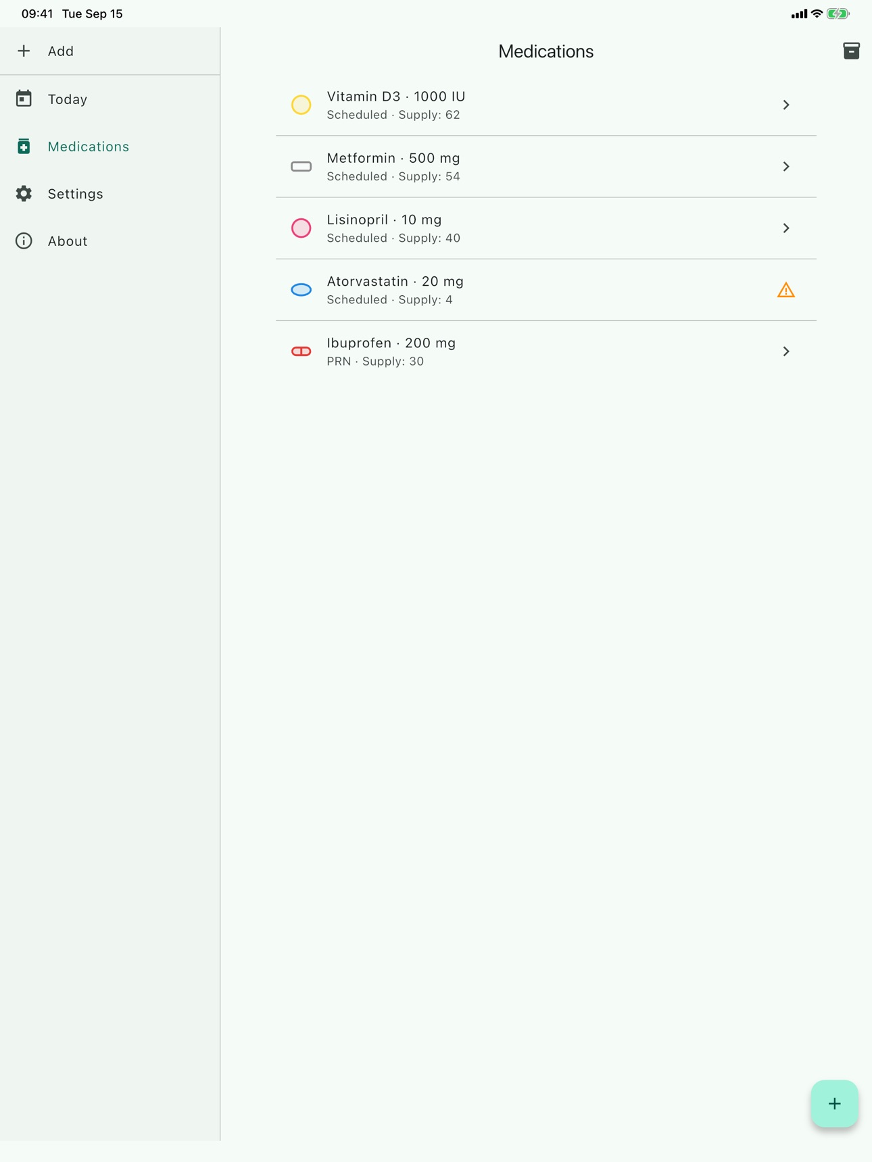Click 'Scheduled · Supply: 62' text

tap(393, 115)
